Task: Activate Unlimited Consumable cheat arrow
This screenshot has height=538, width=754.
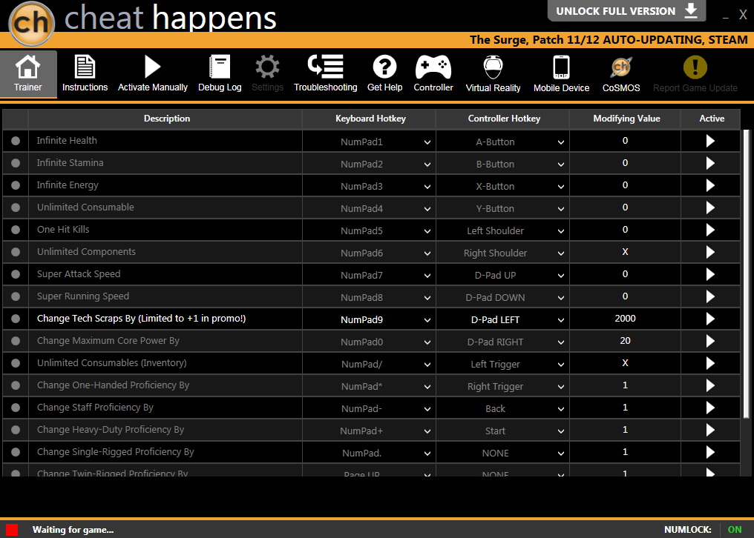Action: 710,207
